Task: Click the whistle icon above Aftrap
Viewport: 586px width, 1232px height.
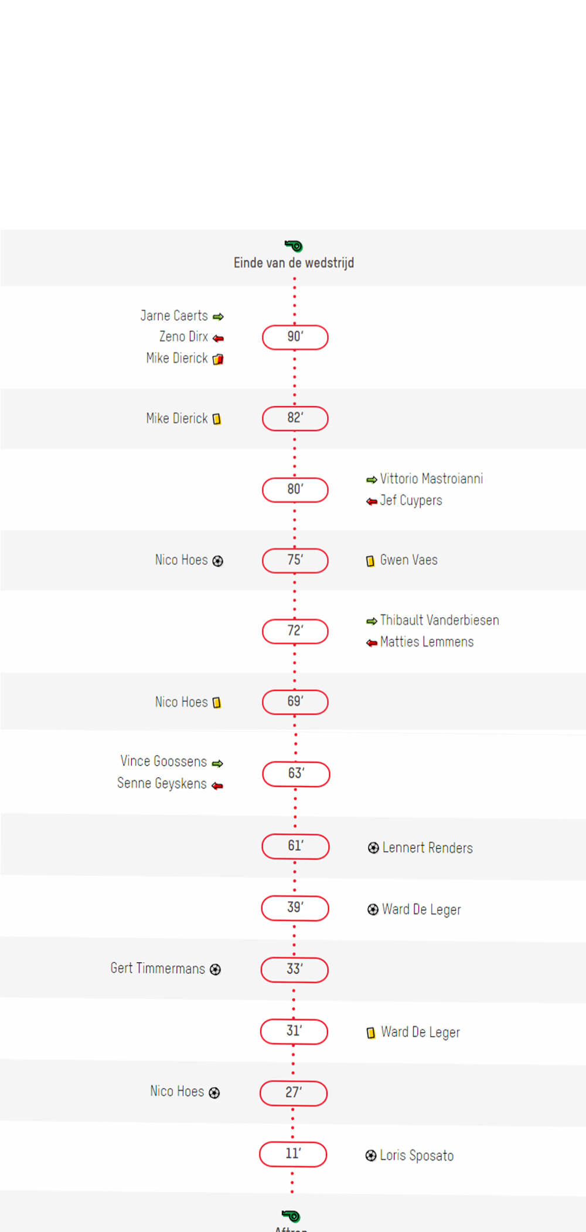Action: pyautogui.click(x=291, y=1216)
